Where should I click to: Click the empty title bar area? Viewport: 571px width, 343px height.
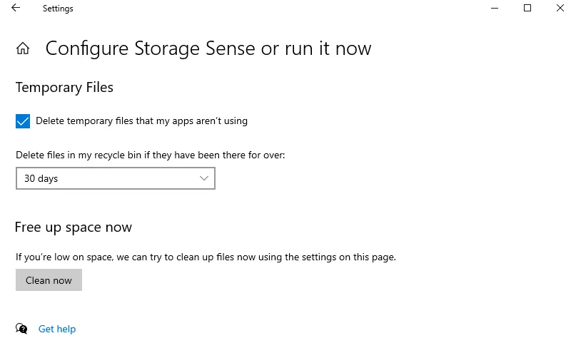[x=285, y=9]
